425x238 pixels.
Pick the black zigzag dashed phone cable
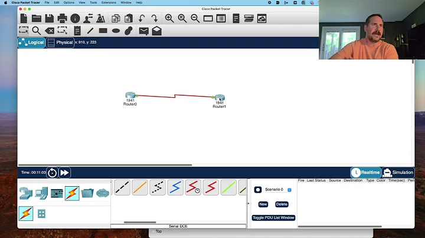pos(158,187)
